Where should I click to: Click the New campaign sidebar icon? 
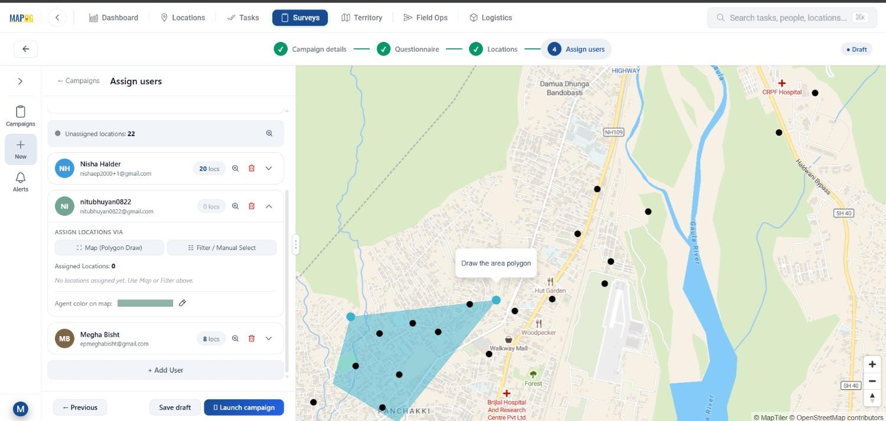tap(21, 149)
